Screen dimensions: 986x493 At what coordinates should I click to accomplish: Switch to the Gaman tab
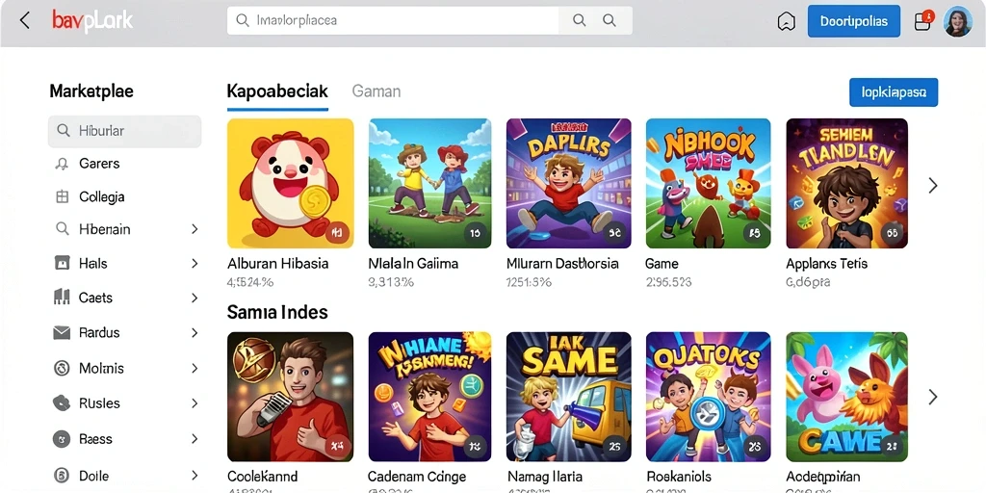[x=376, y=91]
